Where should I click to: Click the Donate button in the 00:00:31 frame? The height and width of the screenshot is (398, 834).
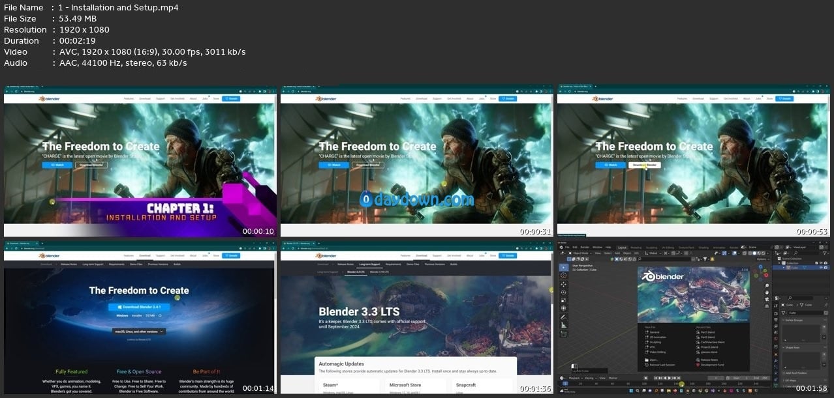click(509, 99)
